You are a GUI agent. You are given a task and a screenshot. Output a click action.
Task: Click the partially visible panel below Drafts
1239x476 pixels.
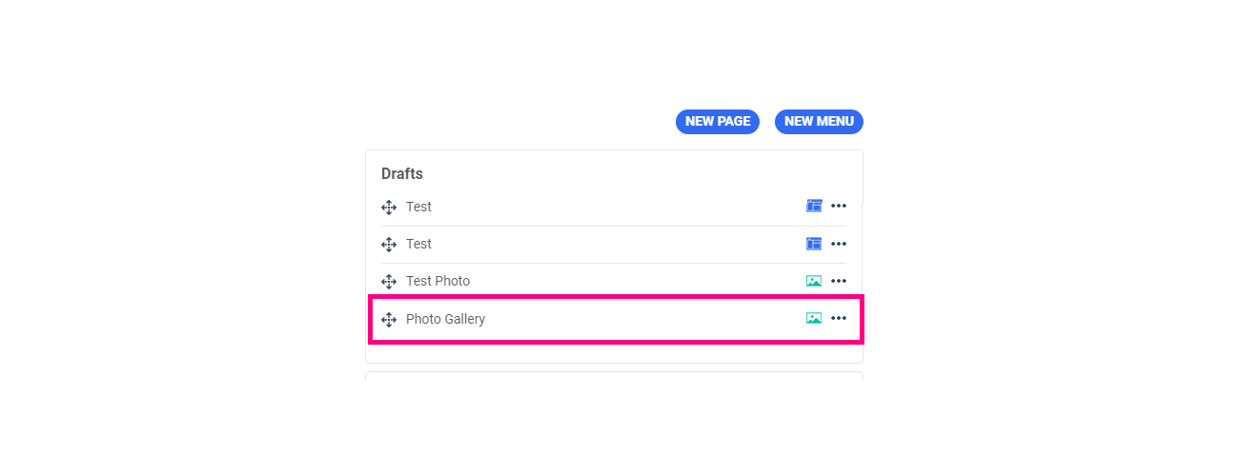[x=614, y=376]
